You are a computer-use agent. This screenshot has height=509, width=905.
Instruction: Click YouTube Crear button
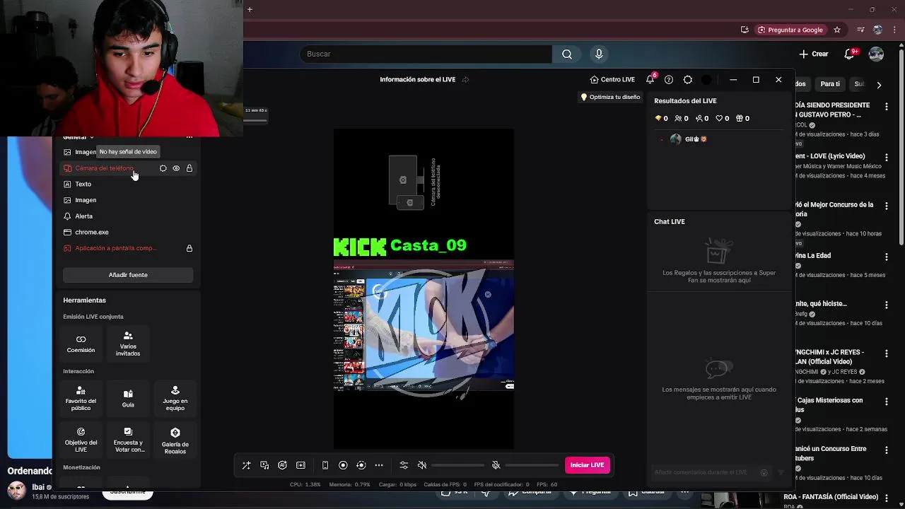tap(814, 54)
